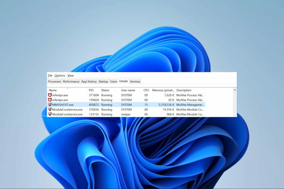The width and height of the screenshot is (284, 189).
Task: Open the View menu
Action: click(71, 76)
